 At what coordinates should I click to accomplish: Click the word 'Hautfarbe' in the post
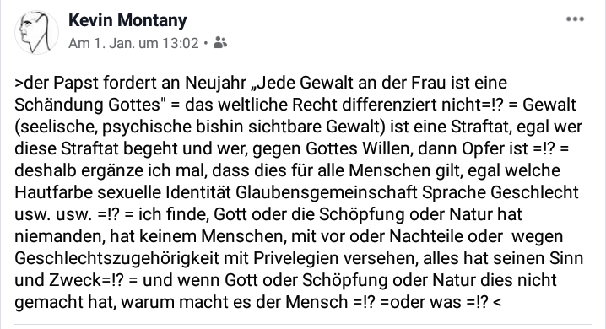[53, 192]
